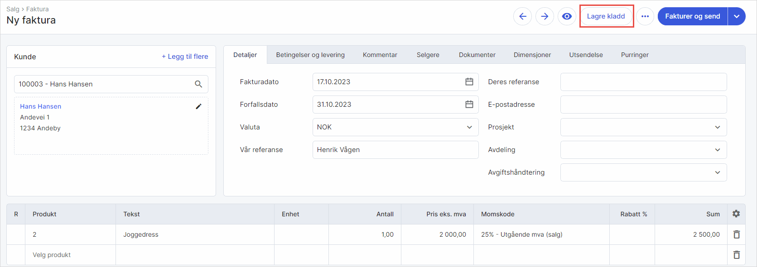
Task: Open table column settings gear
Action: 736,214
